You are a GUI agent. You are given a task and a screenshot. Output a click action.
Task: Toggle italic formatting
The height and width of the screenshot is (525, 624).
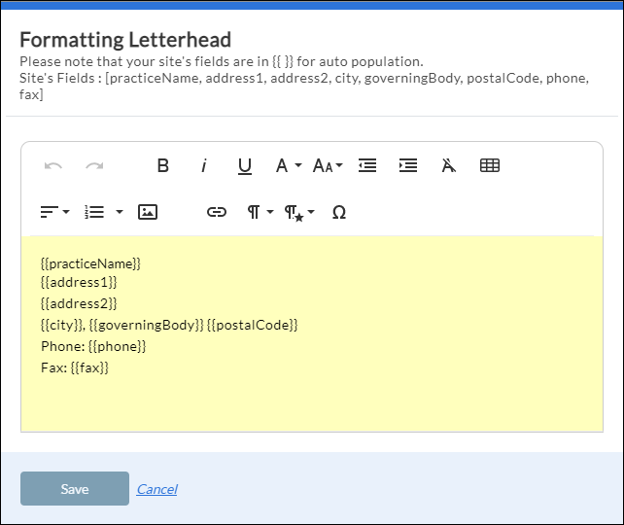[x=204, y=166]
